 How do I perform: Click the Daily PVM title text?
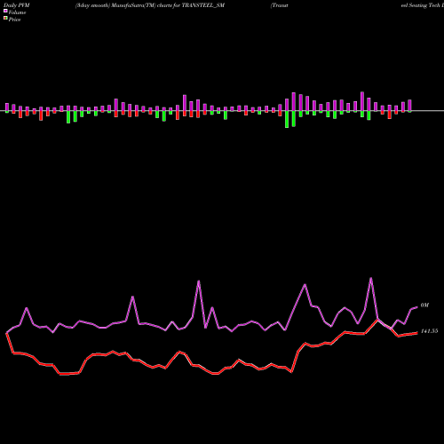(17, 5)
